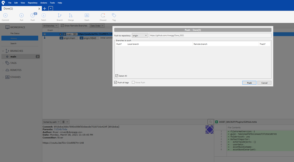Click the origin/main branch label
The width and height of the screenshot is (294, 162).
pos(68,38)
